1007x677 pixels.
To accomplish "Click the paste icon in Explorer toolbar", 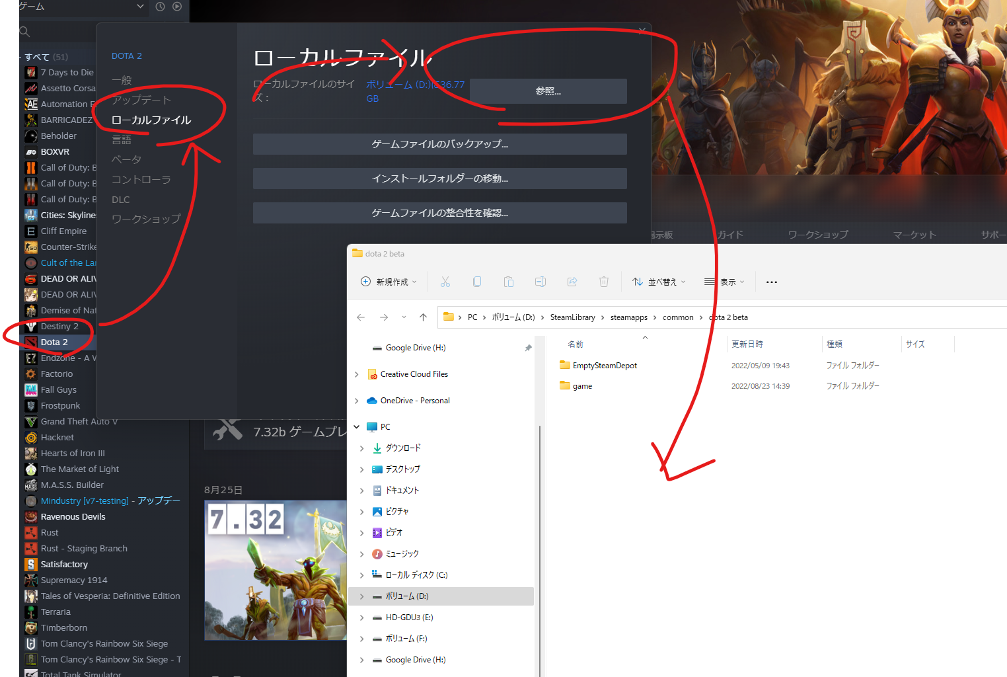I will 509,281.
